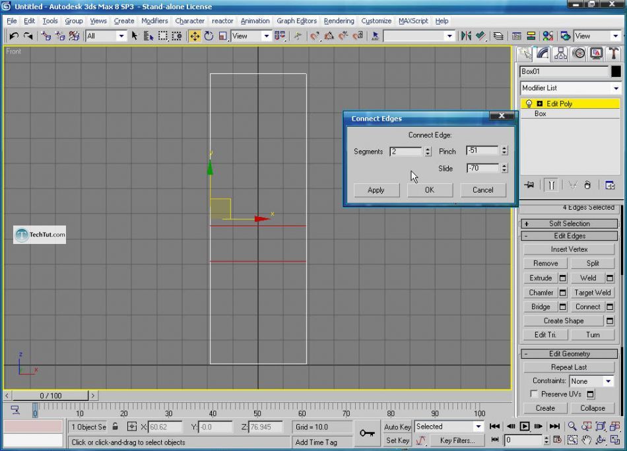This screenshot has width=627, height=451.
Task: Open the MAXScript menu
Action: coord(413,21)
